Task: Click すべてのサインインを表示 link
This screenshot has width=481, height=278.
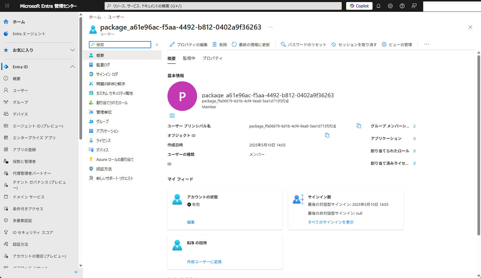Action: click(x=330, y=222)
